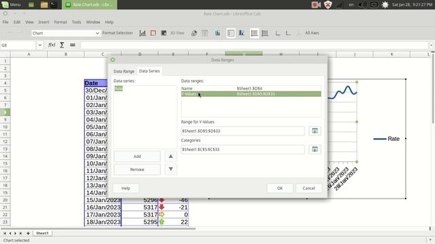The width and height of the screenshot is (435, 244).
Task: Click the Help button in dialog
Action: 126,188
